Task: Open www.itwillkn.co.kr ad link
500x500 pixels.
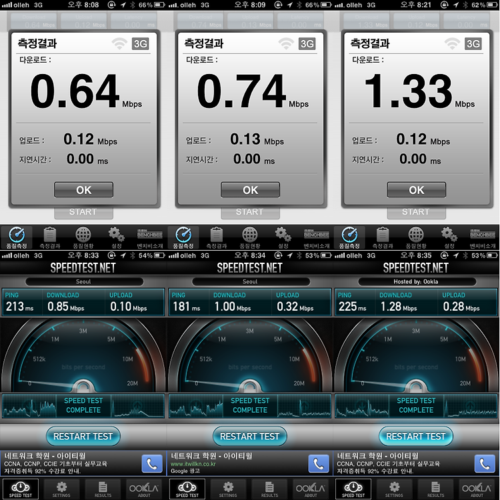Action: pyautogui.click(x=193, y=464)
